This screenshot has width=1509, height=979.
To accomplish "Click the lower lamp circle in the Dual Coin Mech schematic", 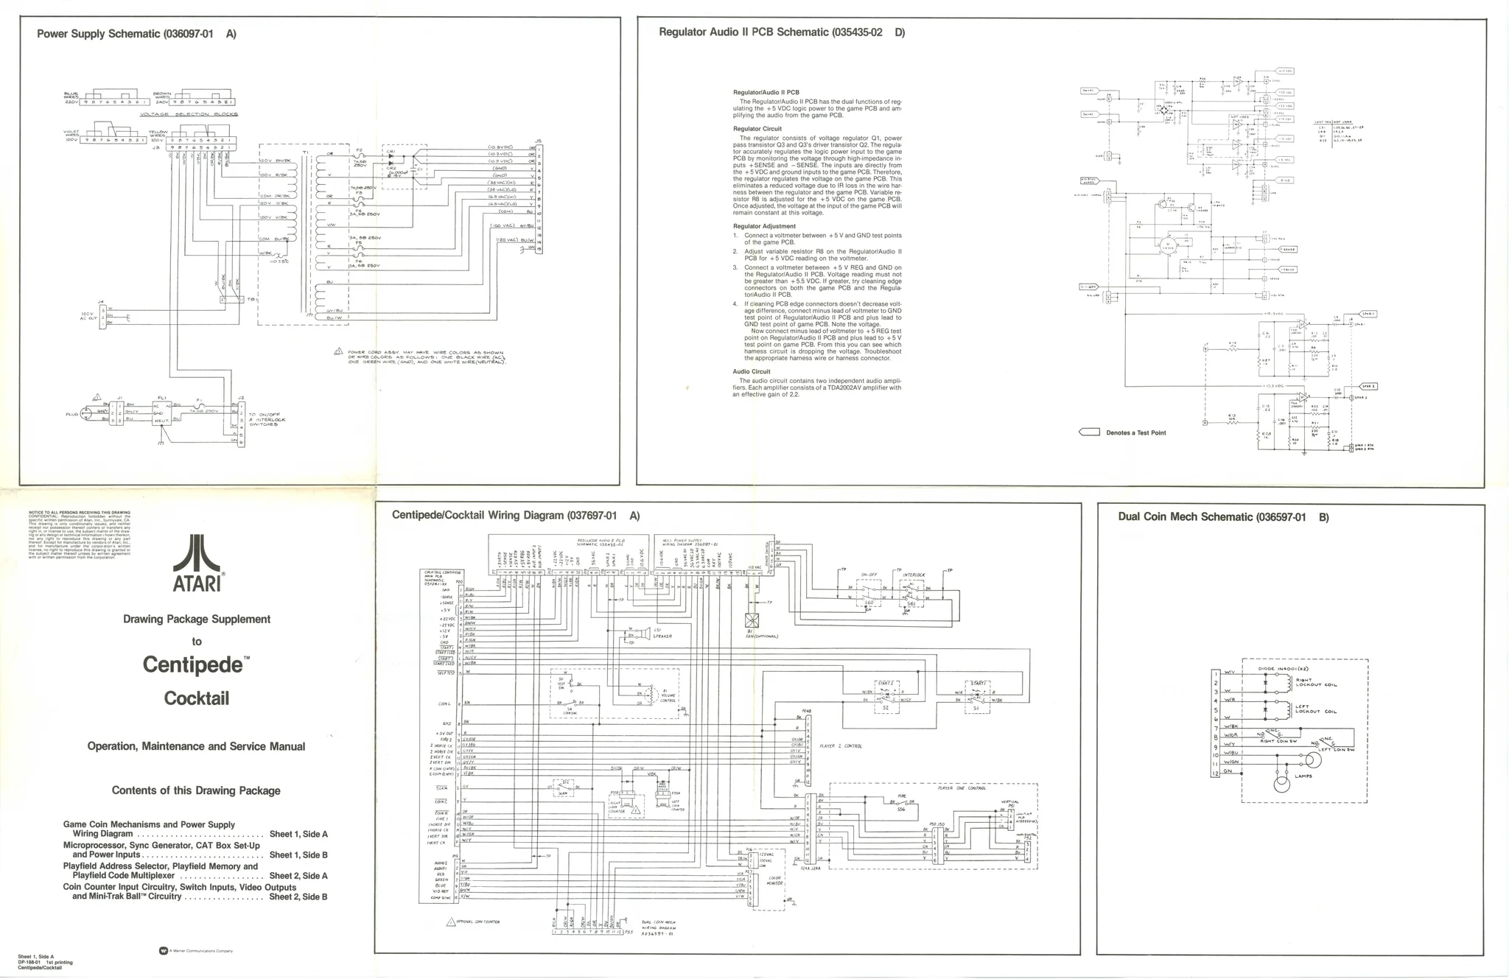I will click(x=1282, y=785).
